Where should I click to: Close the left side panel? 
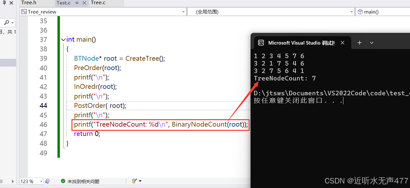coord(11,3)
